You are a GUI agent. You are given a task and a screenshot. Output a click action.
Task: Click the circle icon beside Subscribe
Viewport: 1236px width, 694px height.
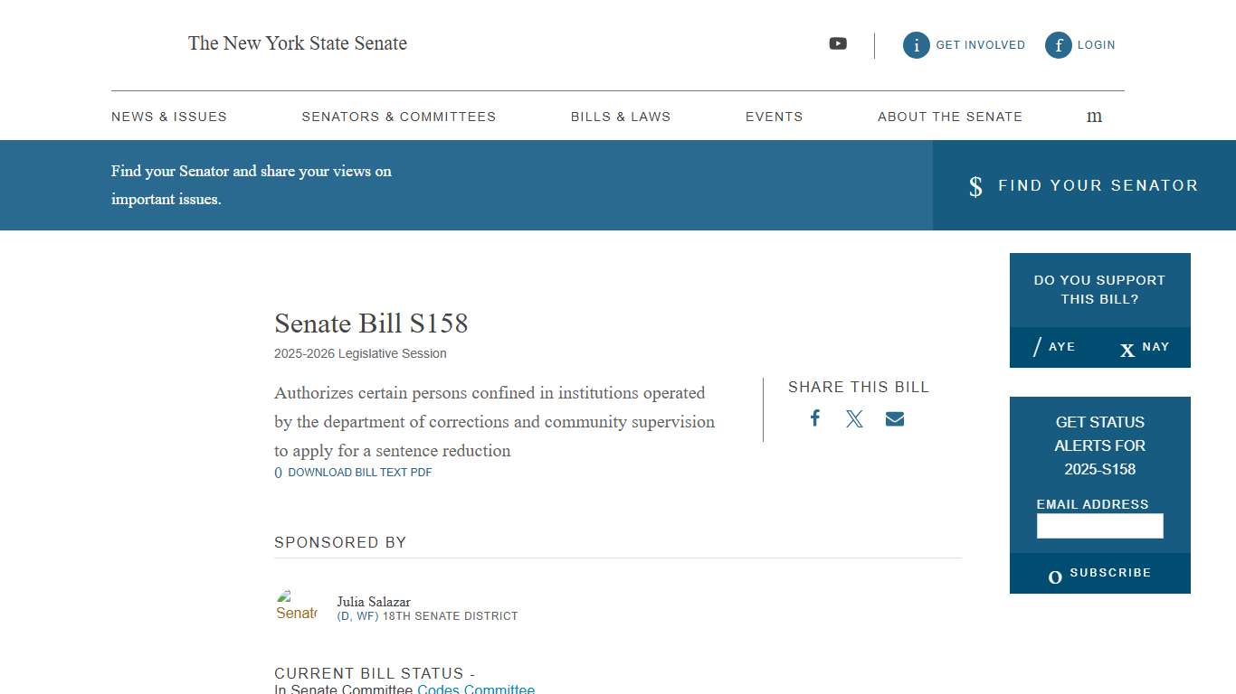point(1054,575)
